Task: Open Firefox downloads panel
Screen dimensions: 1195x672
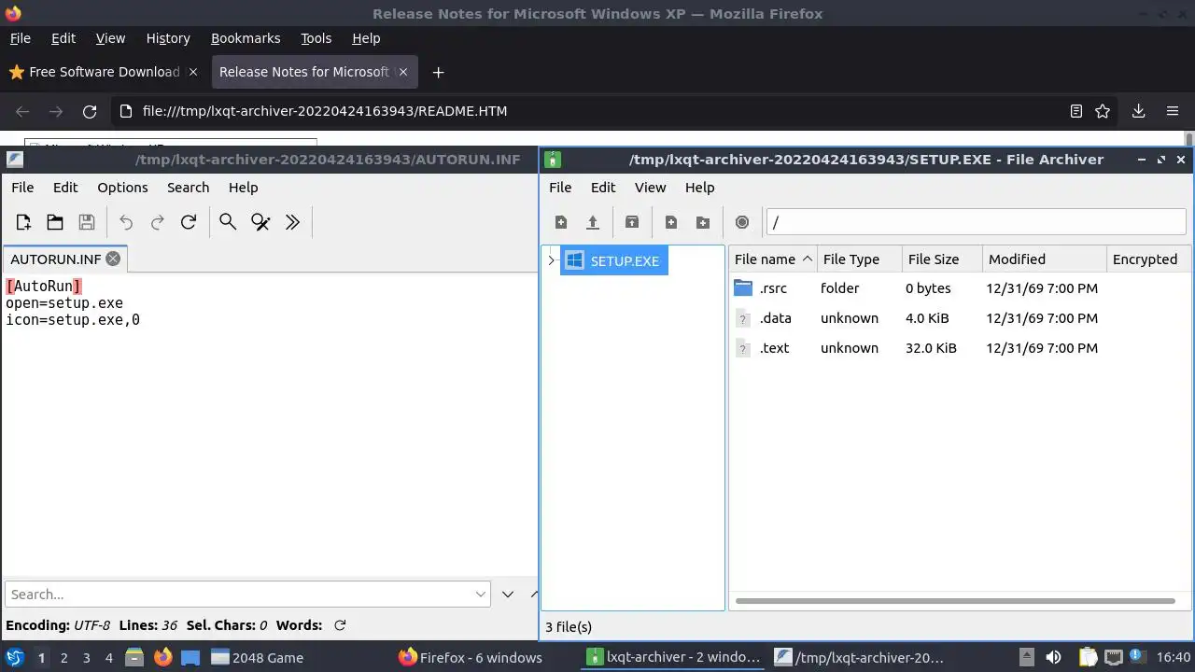Action: (1138, 111)
